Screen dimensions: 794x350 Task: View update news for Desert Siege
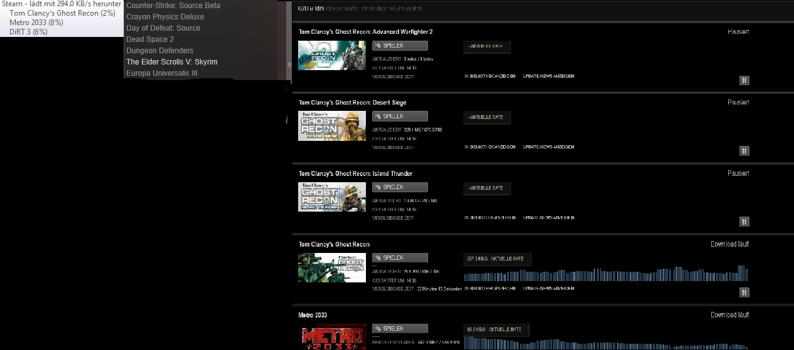[549, 147]
